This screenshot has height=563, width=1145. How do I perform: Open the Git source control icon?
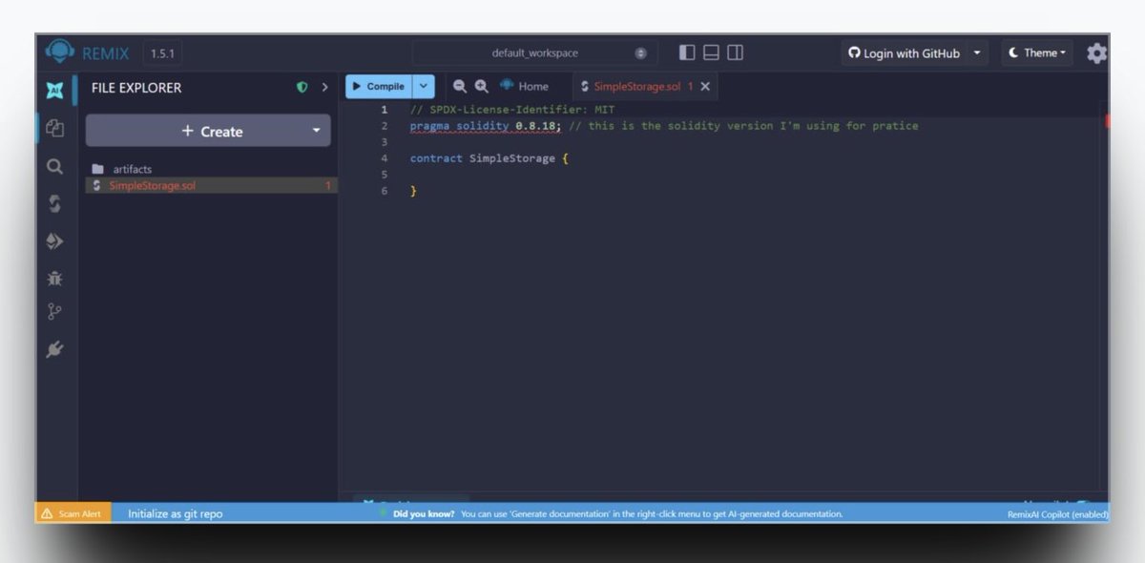(55, 312)
